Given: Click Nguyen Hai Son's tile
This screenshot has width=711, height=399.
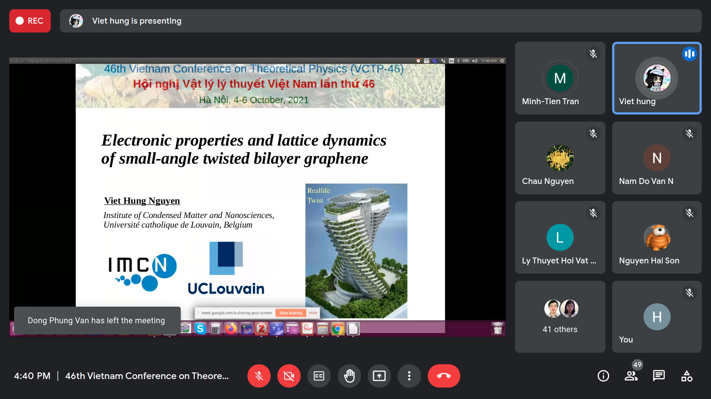Looking at the screenshot, I should pos(657,237).
